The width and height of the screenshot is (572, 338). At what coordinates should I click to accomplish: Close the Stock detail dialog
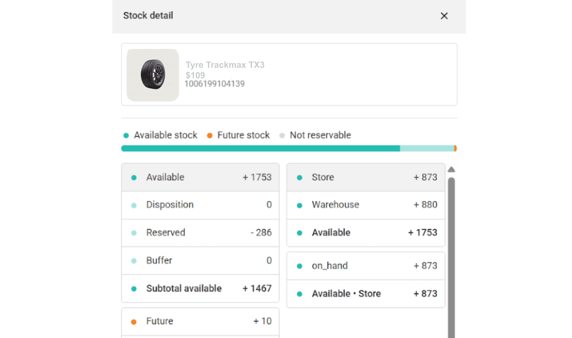444,16
